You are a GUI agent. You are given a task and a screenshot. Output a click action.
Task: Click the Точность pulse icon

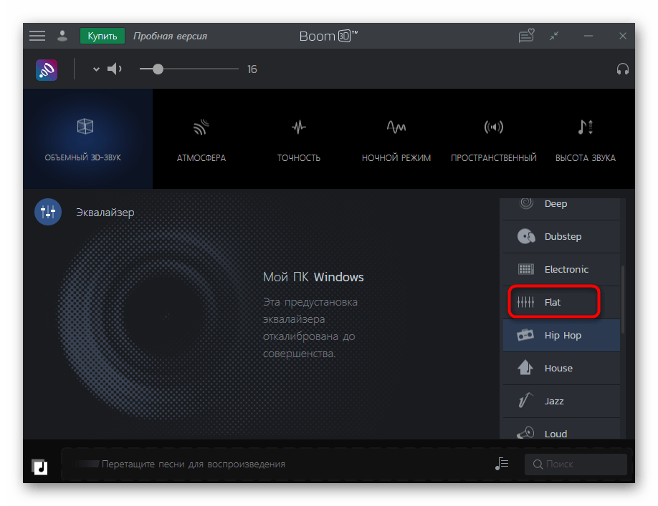299,127
